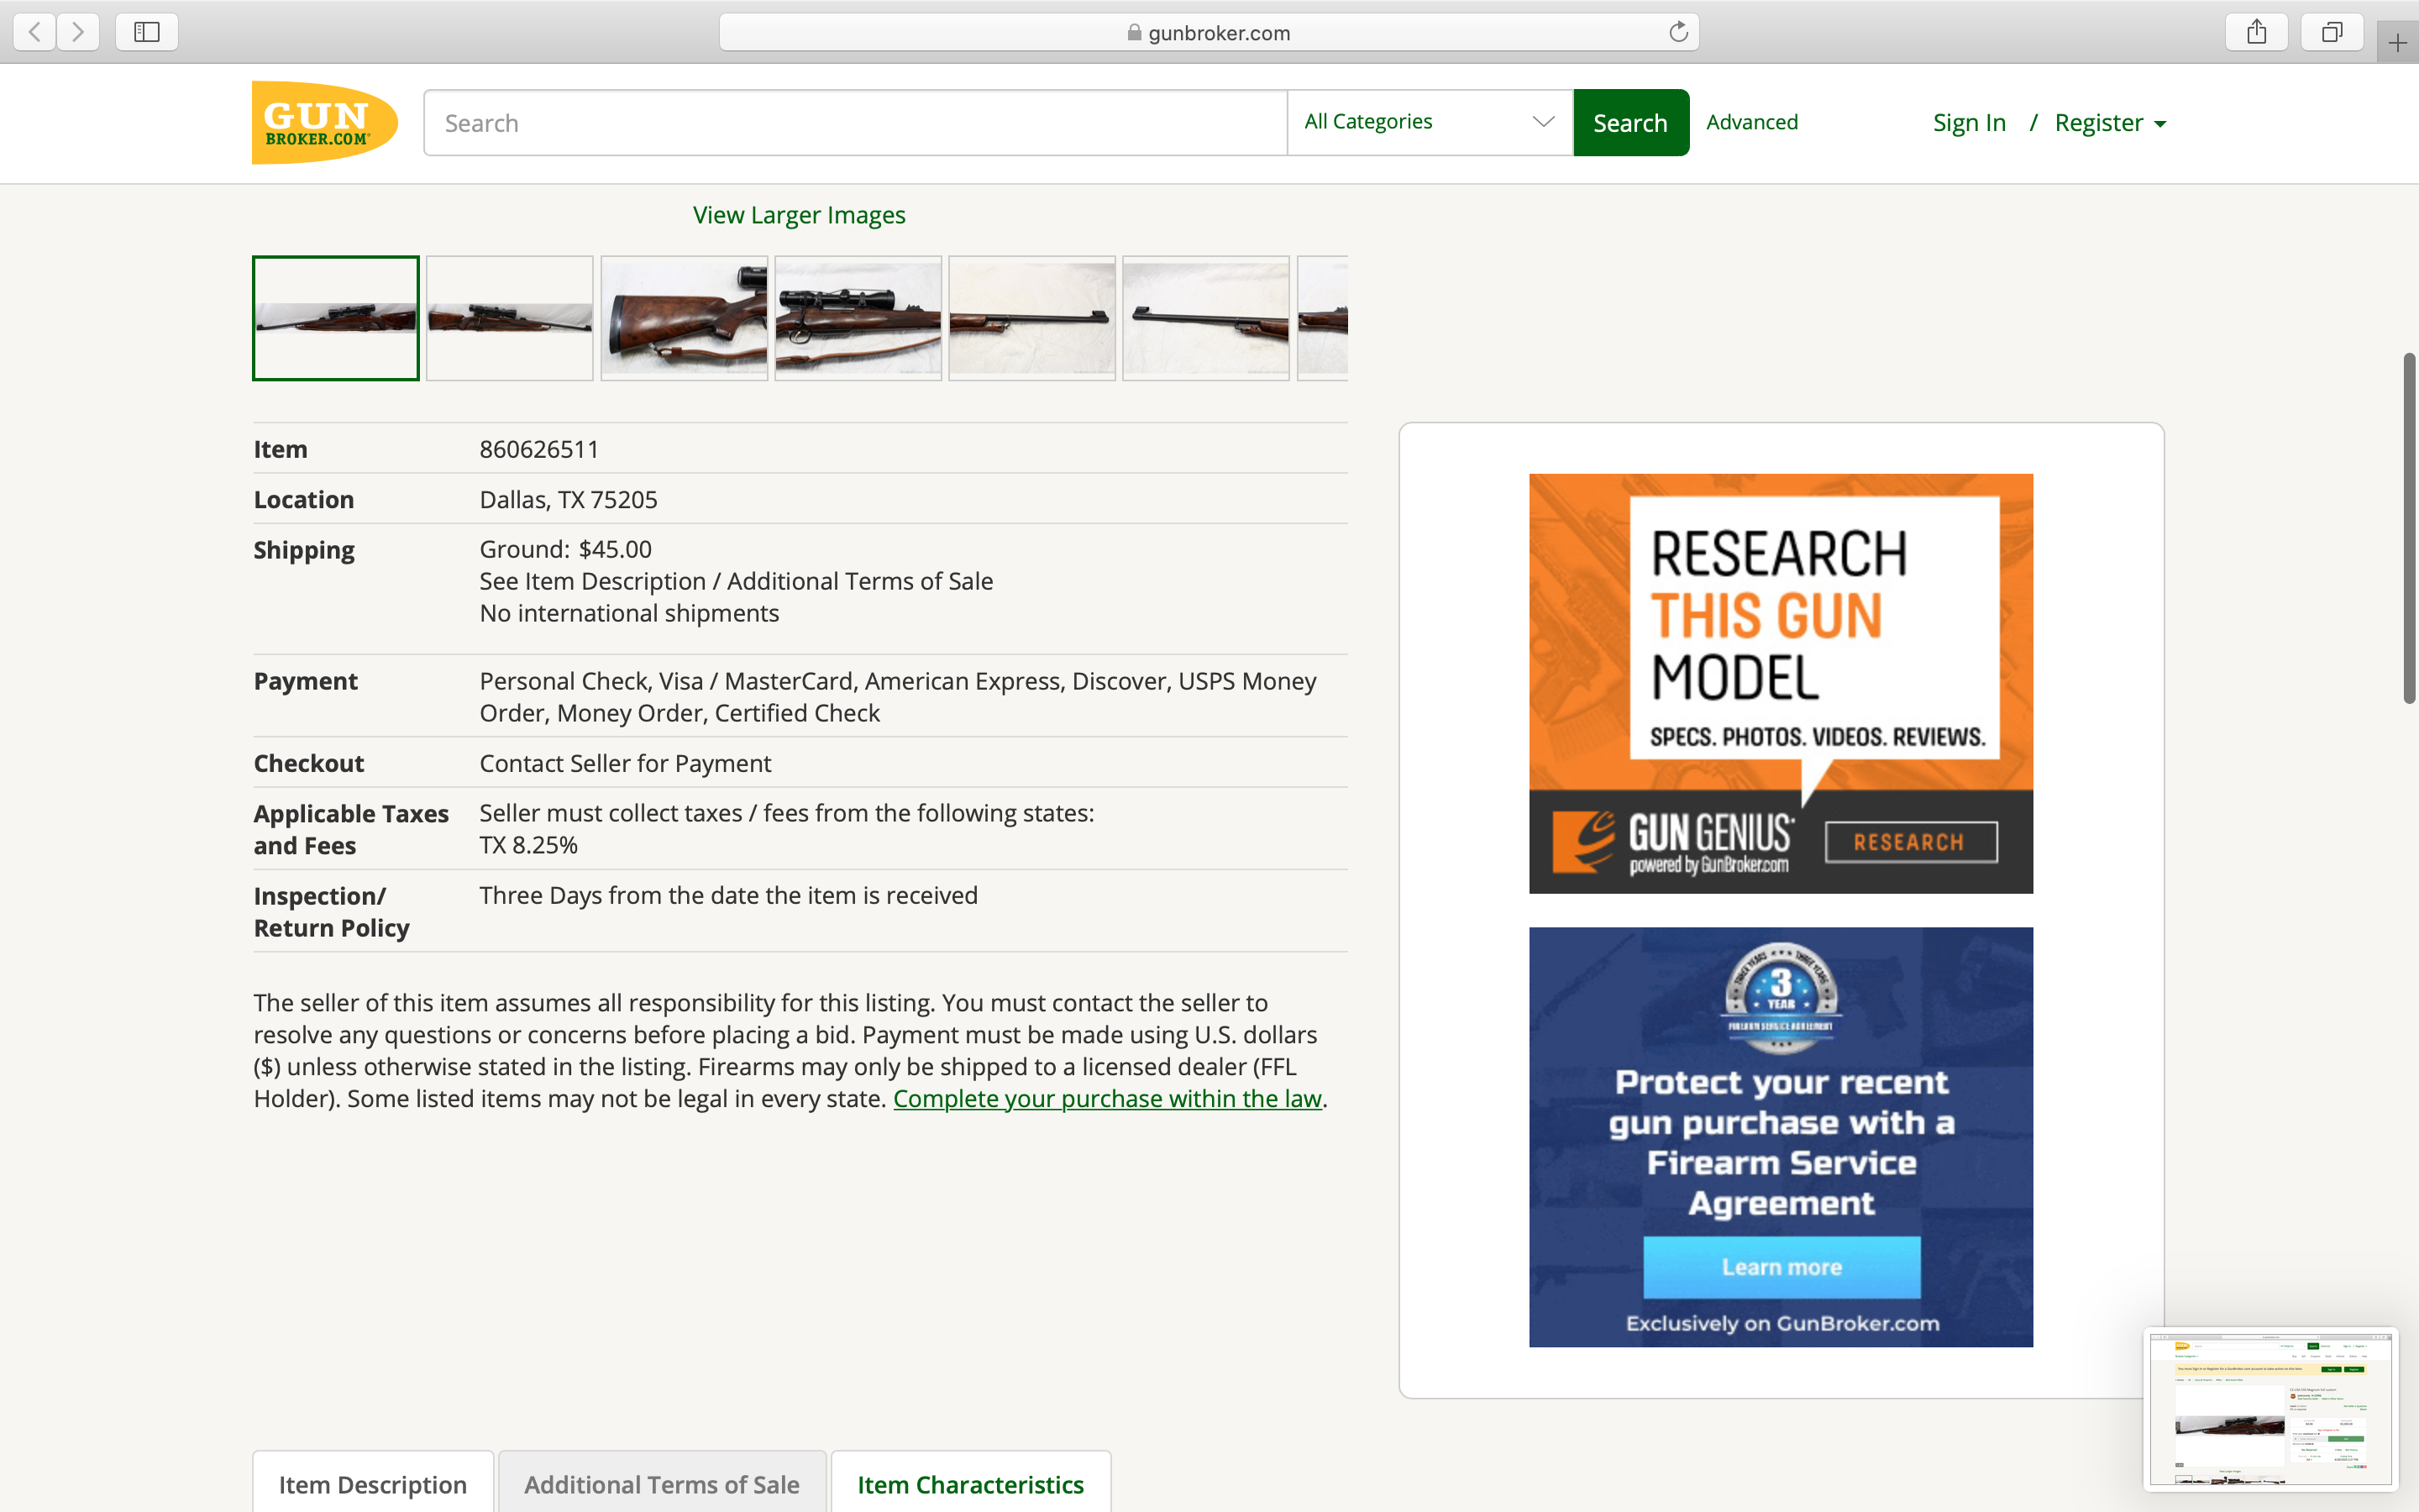
Task: Expand the Register dropdown menu
Action: coord(2110,123)
